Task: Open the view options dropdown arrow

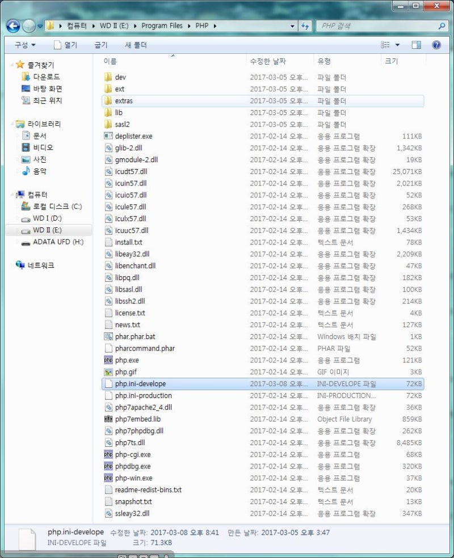Action: [x=397, y=45]
